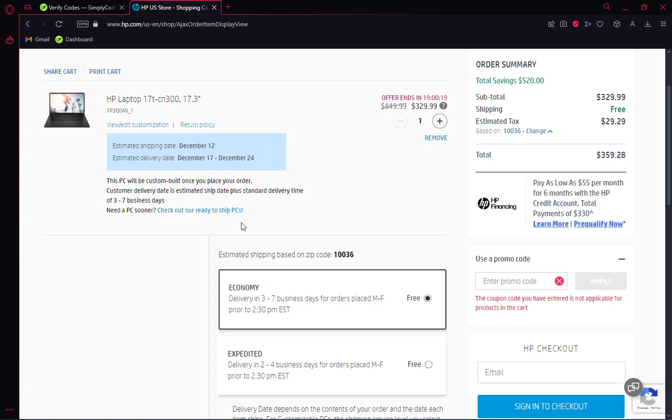The width and height of the screenshot is (672, 420).
Task: Close the Verify Codes tab
Action: point(122,8)
